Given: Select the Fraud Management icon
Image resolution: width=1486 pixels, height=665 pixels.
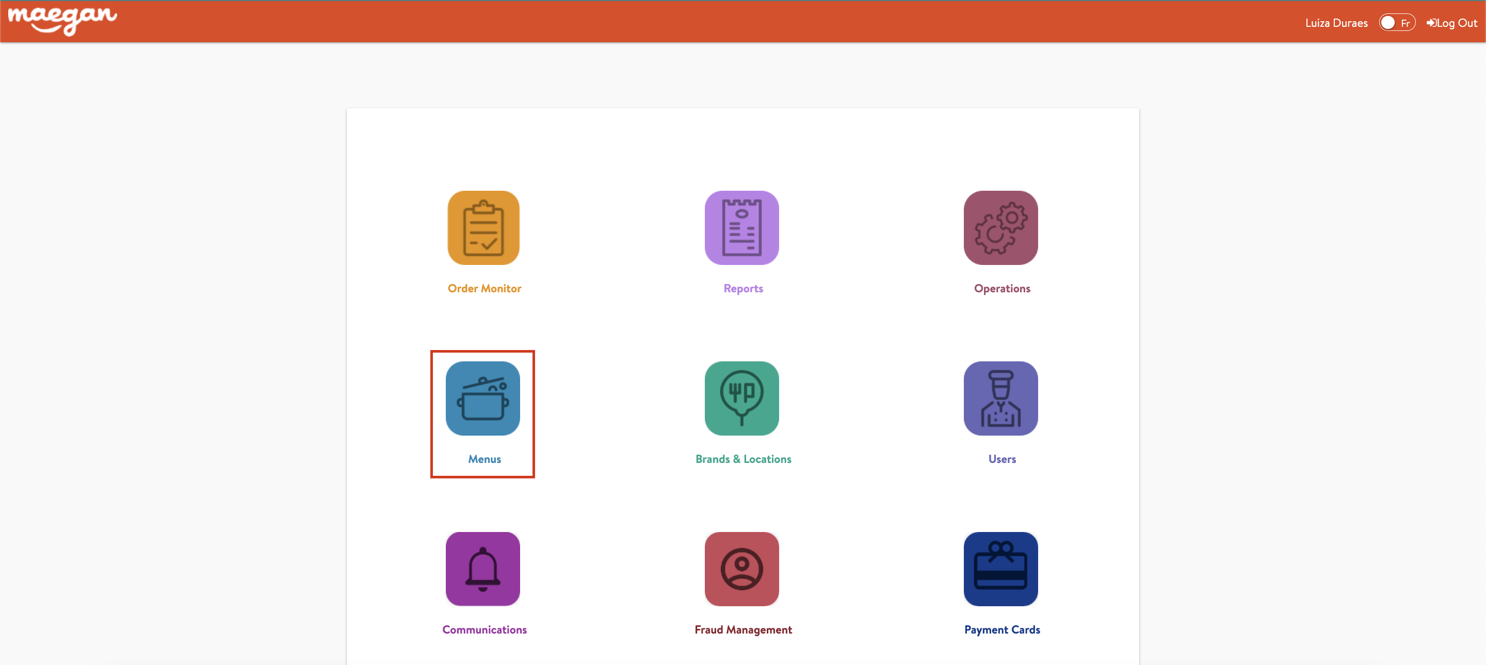Looking at the screenshot, I should click(742, 569).
